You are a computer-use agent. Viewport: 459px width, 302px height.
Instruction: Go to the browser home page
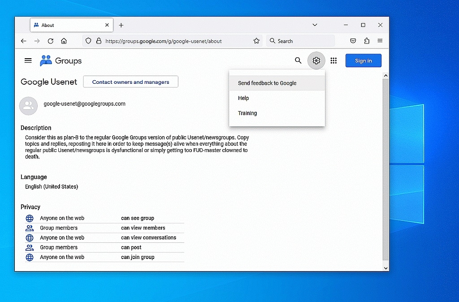(x=64, y=41)
